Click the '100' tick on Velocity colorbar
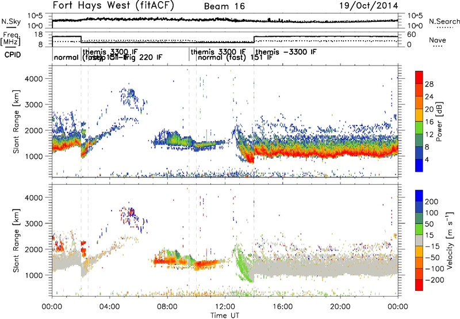This screenshot has height=319, width=460. point(432,212)
